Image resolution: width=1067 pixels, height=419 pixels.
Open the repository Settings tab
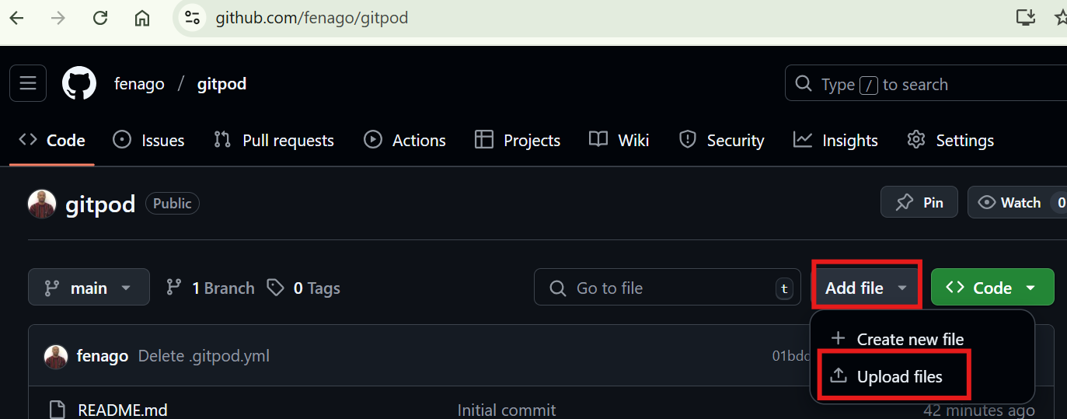[950, 141]
